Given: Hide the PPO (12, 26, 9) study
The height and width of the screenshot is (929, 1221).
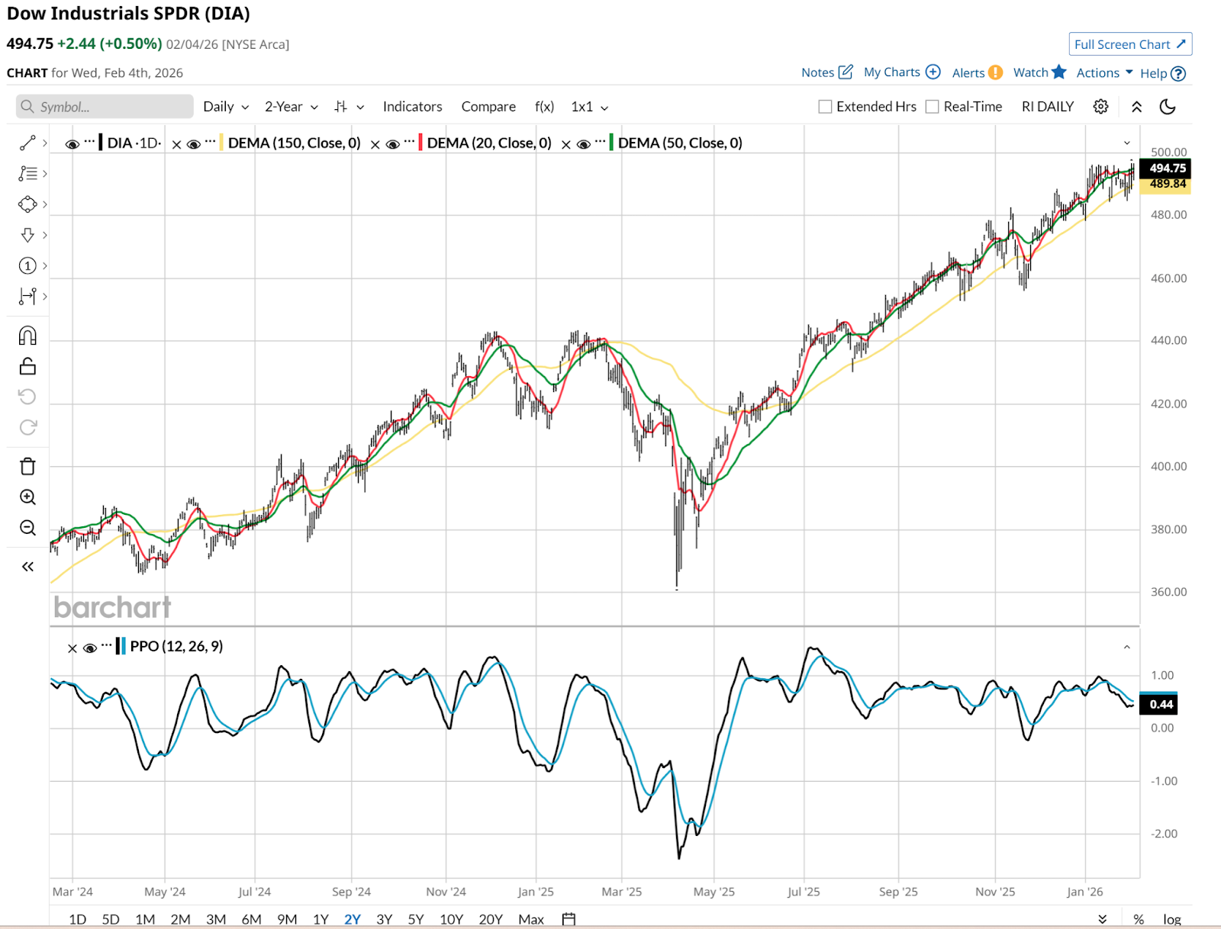Looking at the screenshot, I should (90, 648).
